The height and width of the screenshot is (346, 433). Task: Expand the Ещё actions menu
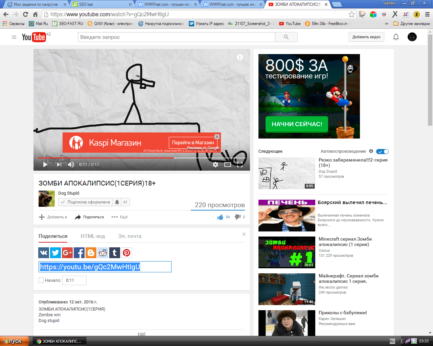120,217
